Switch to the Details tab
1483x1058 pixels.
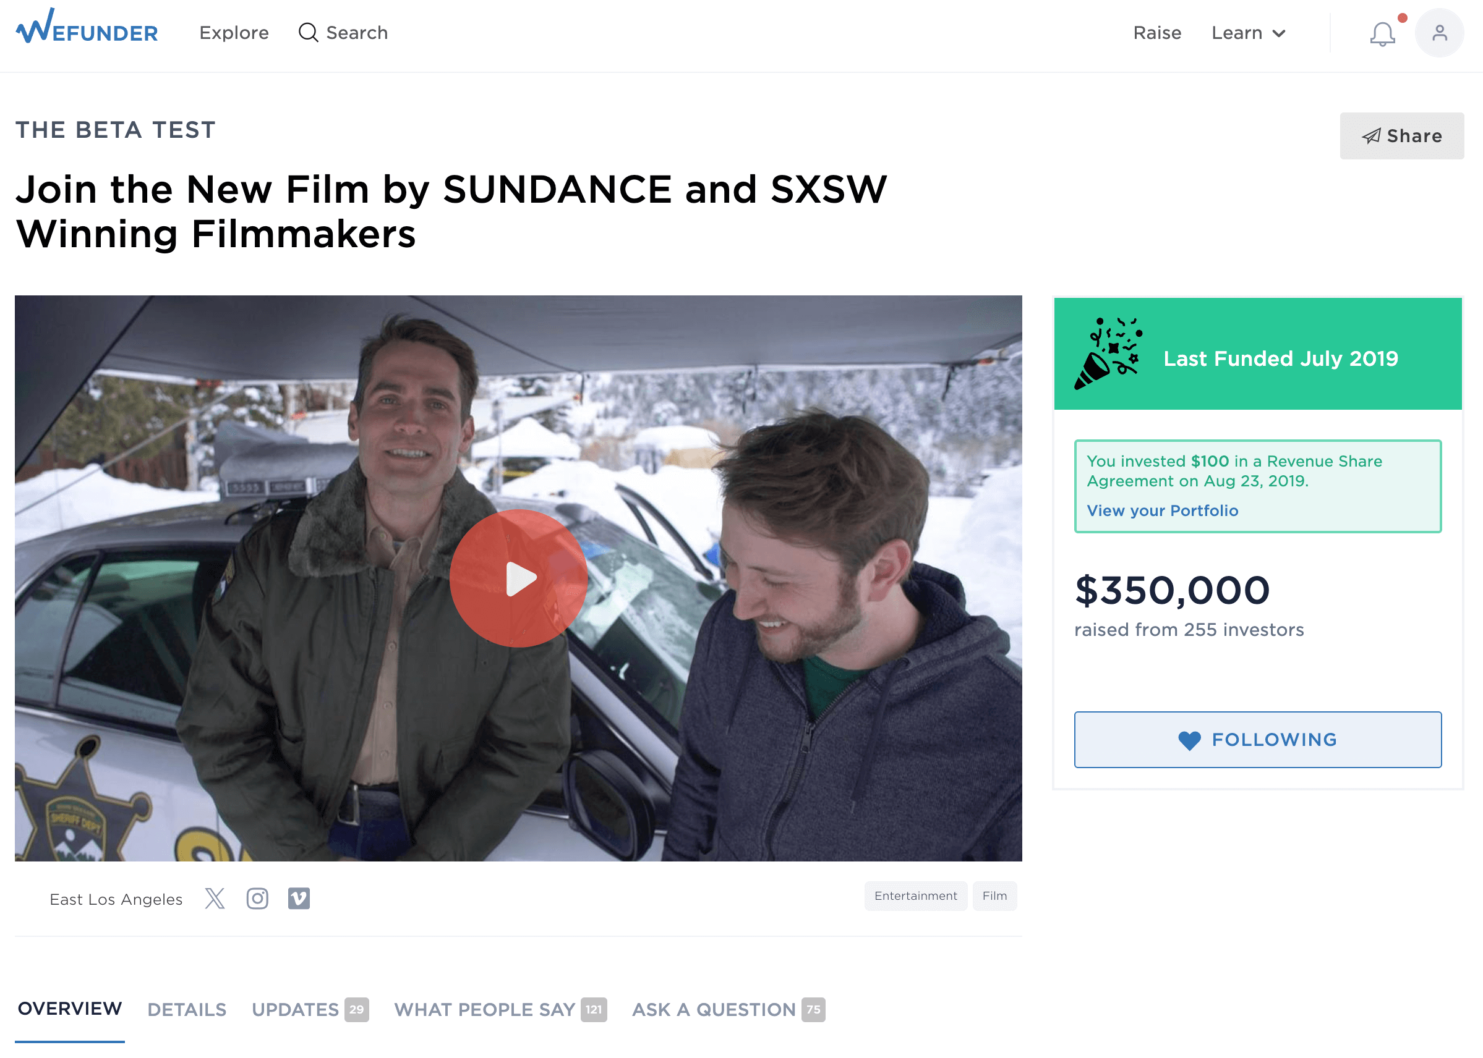point(187,1009)
